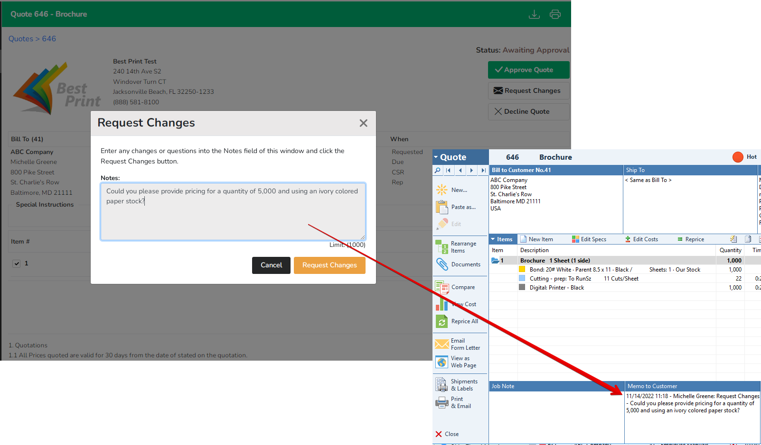Click the red X Close in sidebar
The height and width of the screenshot is (445, 761).
click(x=447, y=434)
